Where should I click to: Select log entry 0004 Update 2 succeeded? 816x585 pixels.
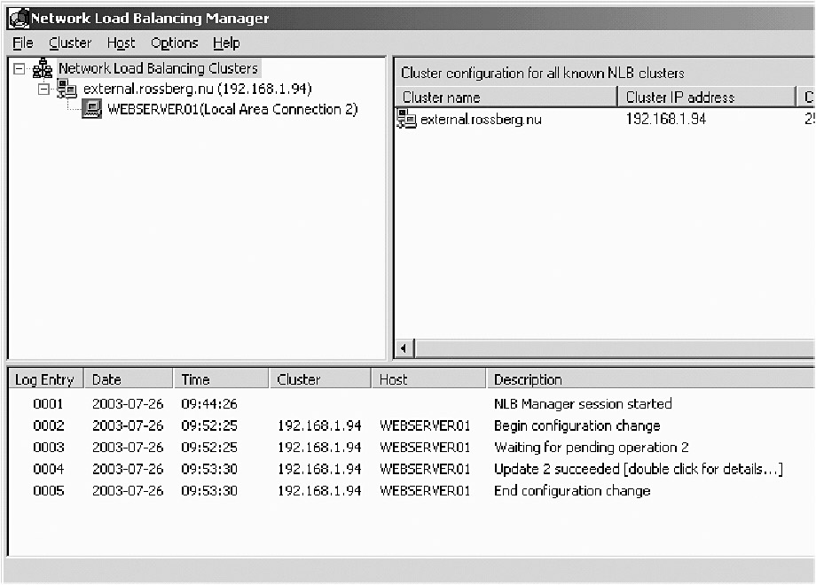click(x=638, y=469)
